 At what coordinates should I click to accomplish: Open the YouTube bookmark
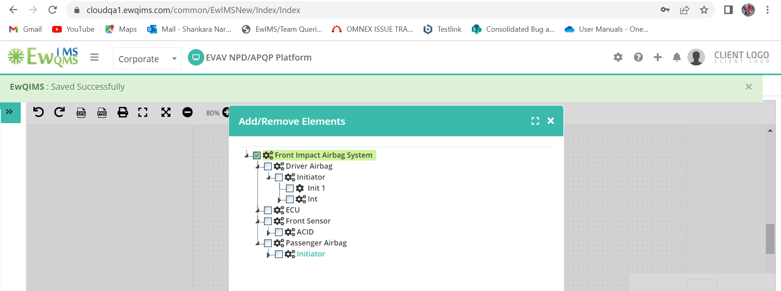tap(73, 29)
